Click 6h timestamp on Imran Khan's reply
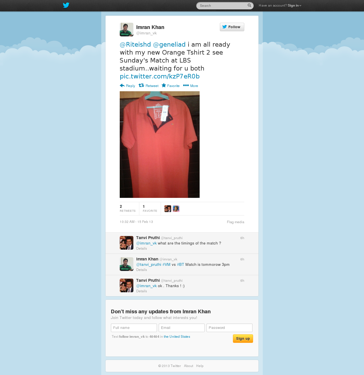The image size is (364, 375). click(242, 259)
